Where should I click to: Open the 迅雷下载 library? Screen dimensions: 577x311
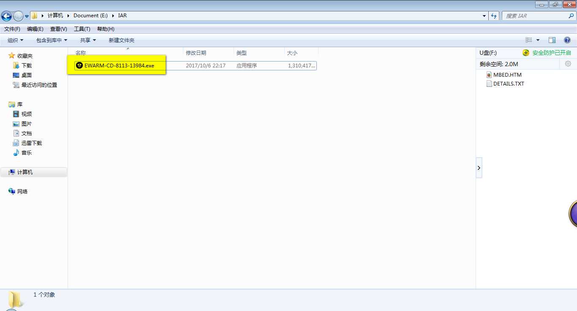32,143
